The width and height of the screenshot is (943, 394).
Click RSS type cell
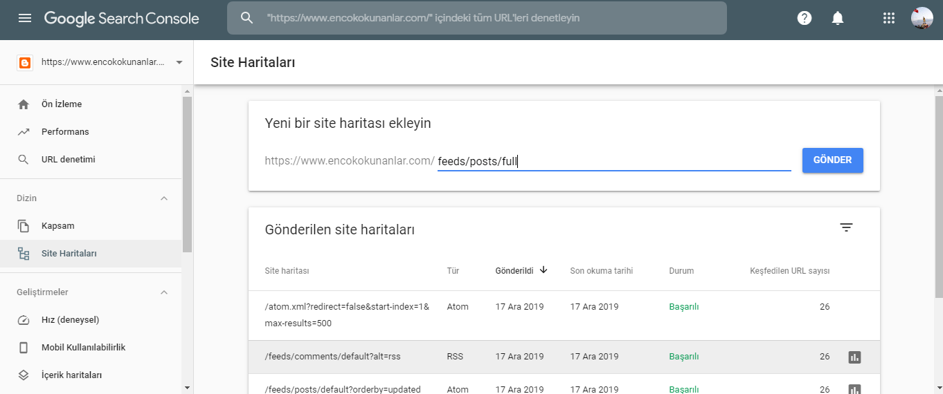pos(455,357)
